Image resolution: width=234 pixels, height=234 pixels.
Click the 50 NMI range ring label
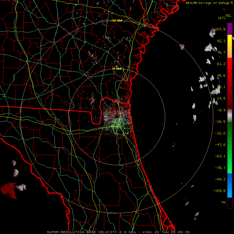click(117, 69)
